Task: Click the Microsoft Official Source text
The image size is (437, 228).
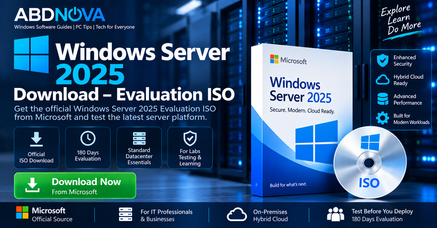Action: [x=52, y=215]
